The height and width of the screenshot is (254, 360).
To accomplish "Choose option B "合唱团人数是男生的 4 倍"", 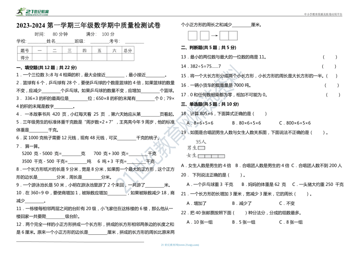I will point(262,165).
